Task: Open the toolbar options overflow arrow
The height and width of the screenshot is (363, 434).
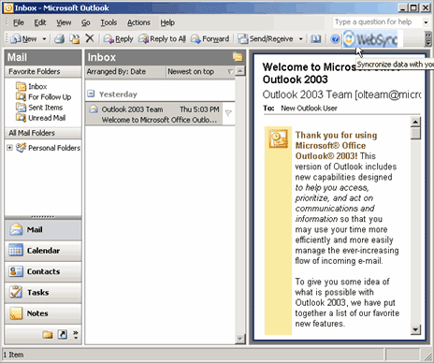Action: pos(428,39)
